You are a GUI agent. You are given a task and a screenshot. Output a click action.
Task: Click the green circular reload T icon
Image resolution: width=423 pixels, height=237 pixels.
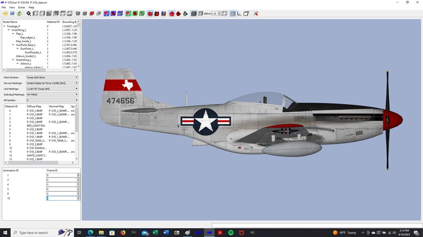pyautogui.click(x=19, y=13)
